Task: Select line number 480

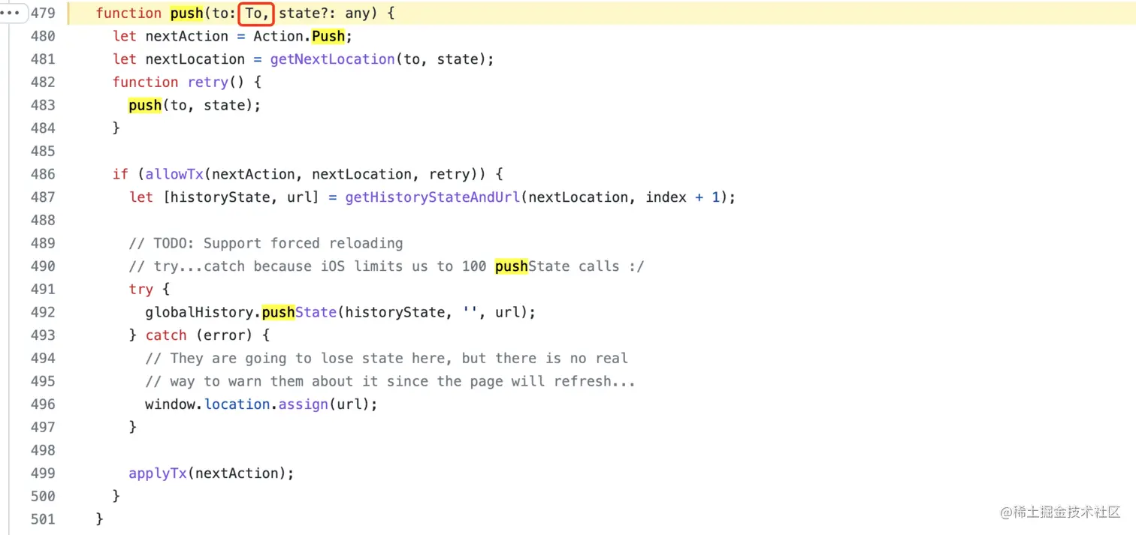Action: 43,36
